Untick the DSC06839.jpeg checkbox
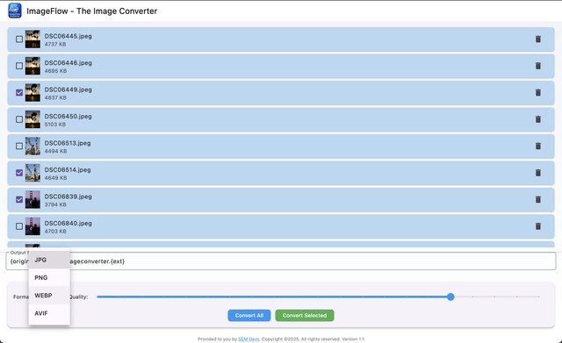 point(19,199)
